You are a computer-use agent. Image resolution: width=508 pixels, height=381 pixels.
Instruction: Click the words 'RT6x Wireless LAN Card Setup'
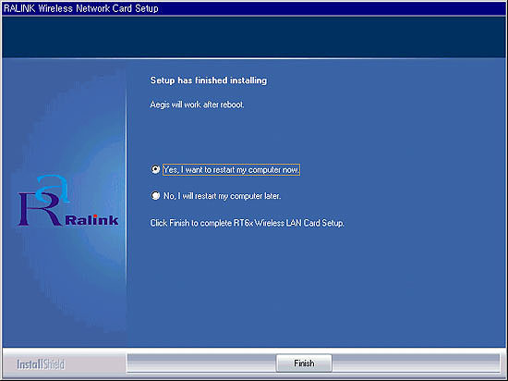point(289,223)
